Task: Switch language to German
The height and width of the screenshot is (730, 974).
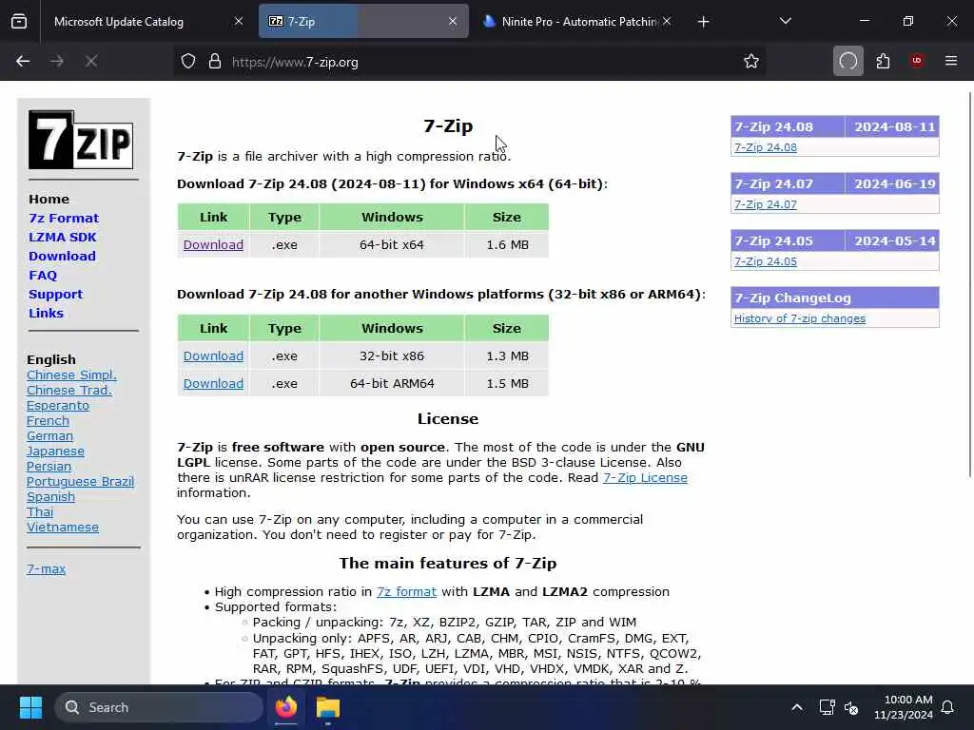Action: click(x=49, y=435)
